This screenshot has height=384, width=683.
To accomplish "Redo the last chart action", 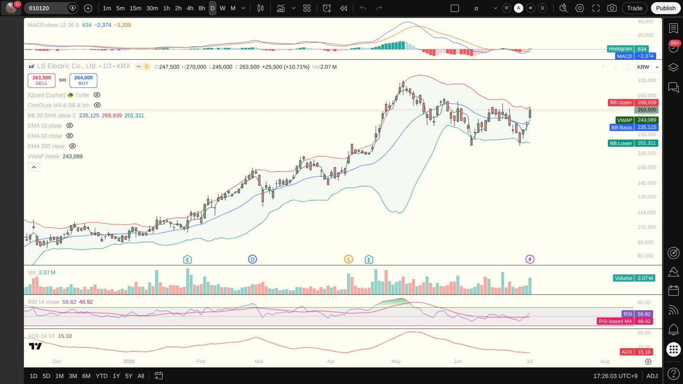I will 379,8.
